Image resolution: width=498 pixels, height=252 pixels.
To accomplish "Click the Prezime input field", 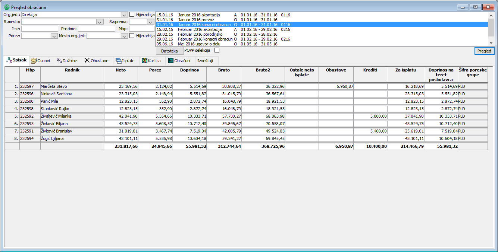I will [x=97, y=29].
